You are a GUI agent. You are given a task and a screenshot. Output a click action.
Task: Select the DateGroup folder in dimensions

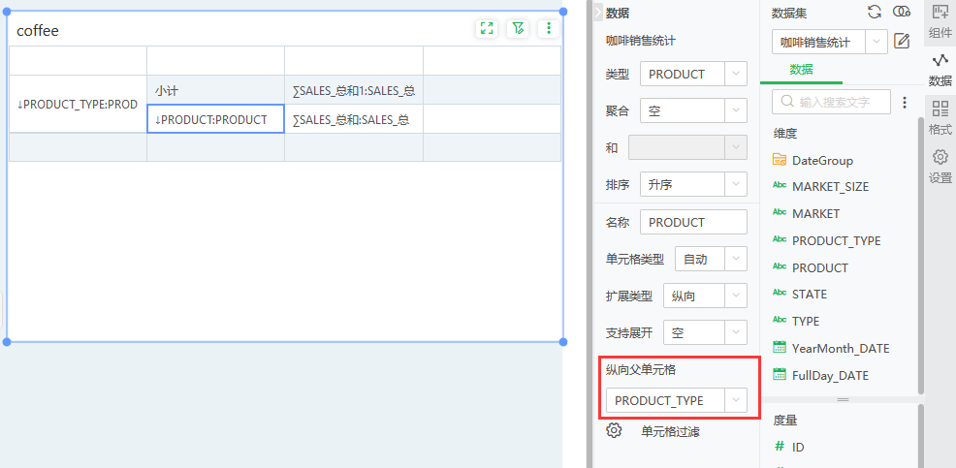[822, 160]
